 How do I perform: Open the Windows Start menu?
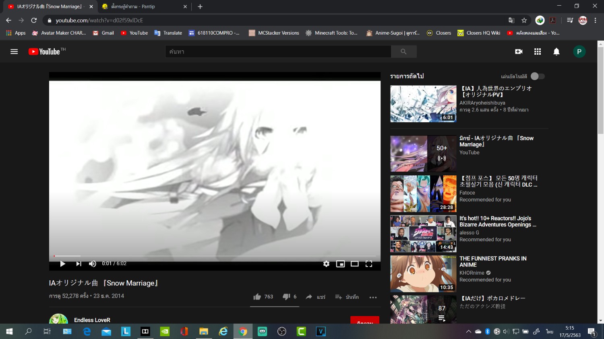[x=9, y=331]
